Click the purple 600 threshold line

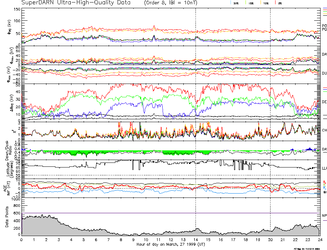click(170, 213)
